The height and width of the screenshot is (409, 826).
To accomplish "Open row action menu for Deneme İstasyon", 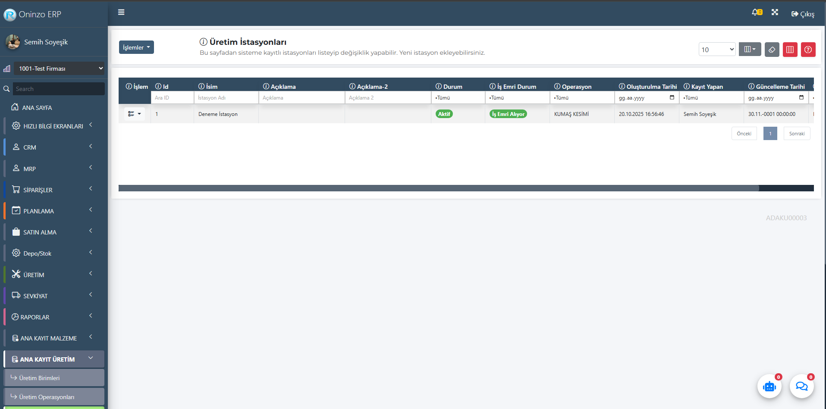I will pos(135,114).
